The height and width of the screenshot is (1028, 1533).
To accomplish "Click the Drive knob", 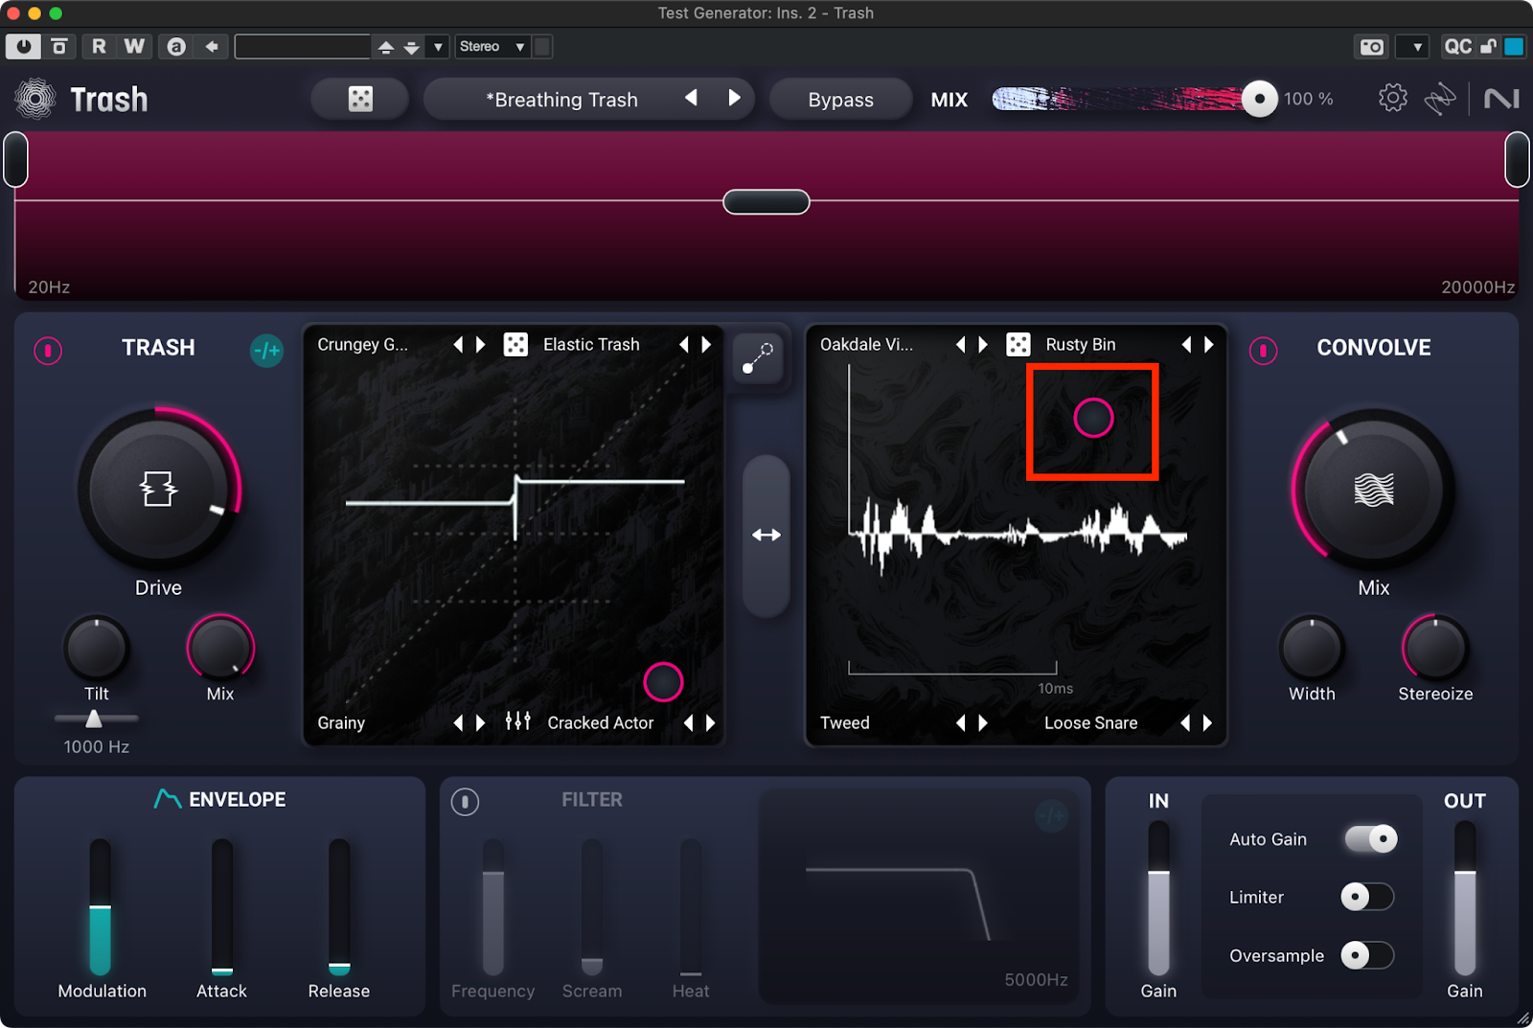I will pos(158,489).
